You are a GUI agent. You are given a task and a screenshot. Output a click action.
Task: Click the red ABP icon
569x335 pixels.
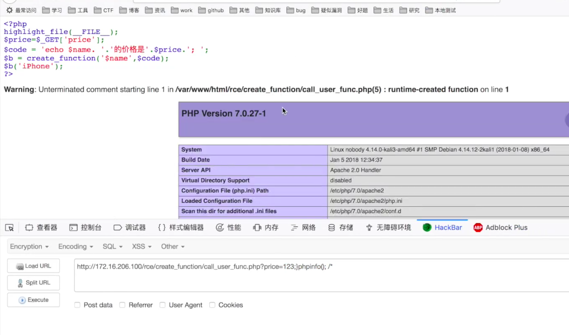click(478, 227)
